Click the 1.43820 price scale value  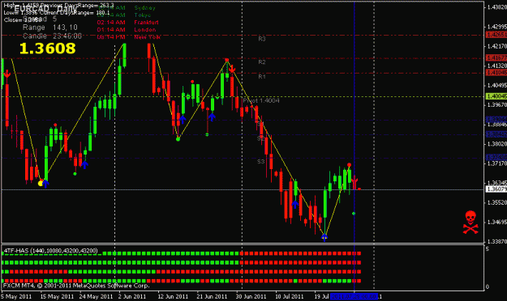click(496, 7)
